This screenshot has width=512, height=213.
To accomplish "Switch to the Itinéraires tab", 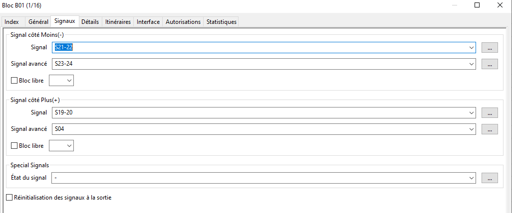I will coord(118,22).
